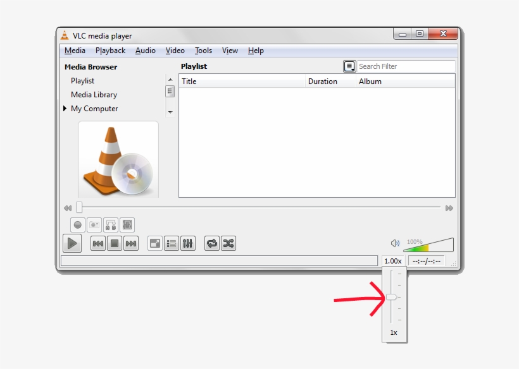
Task: Sort playlist by Title column
Action: pyautogui.click(x=242, y=82)
